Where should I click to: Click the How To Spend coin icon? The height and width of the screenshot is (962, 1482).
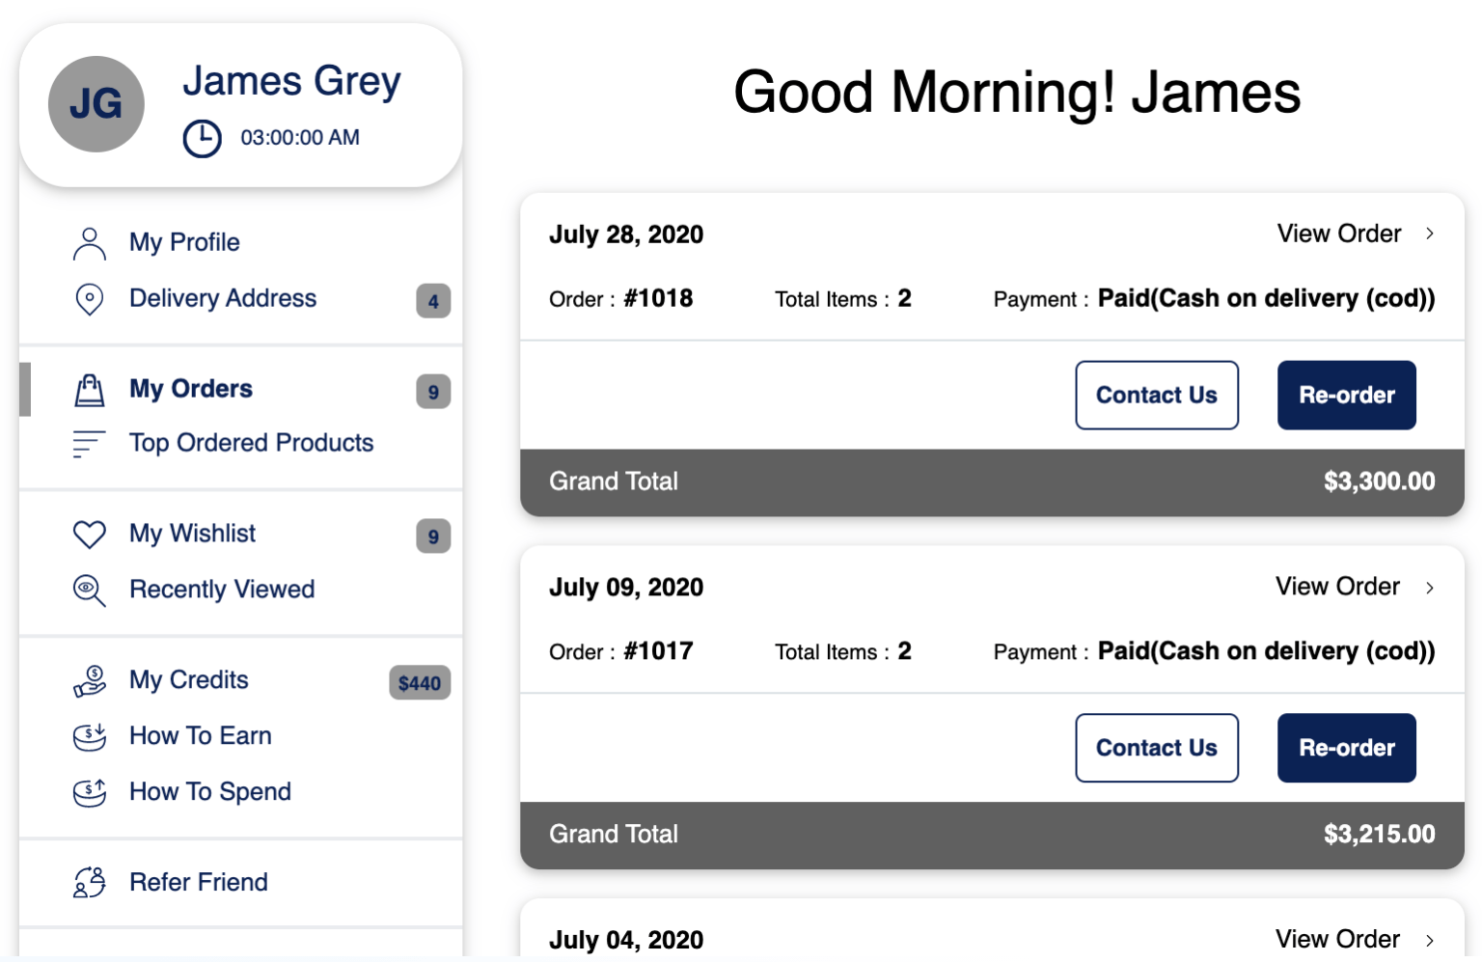pyautogui.click(x=90, y=793)
